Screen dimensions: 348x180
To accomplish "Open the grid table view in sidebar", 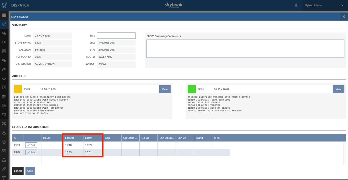I will tap(4, 15).
